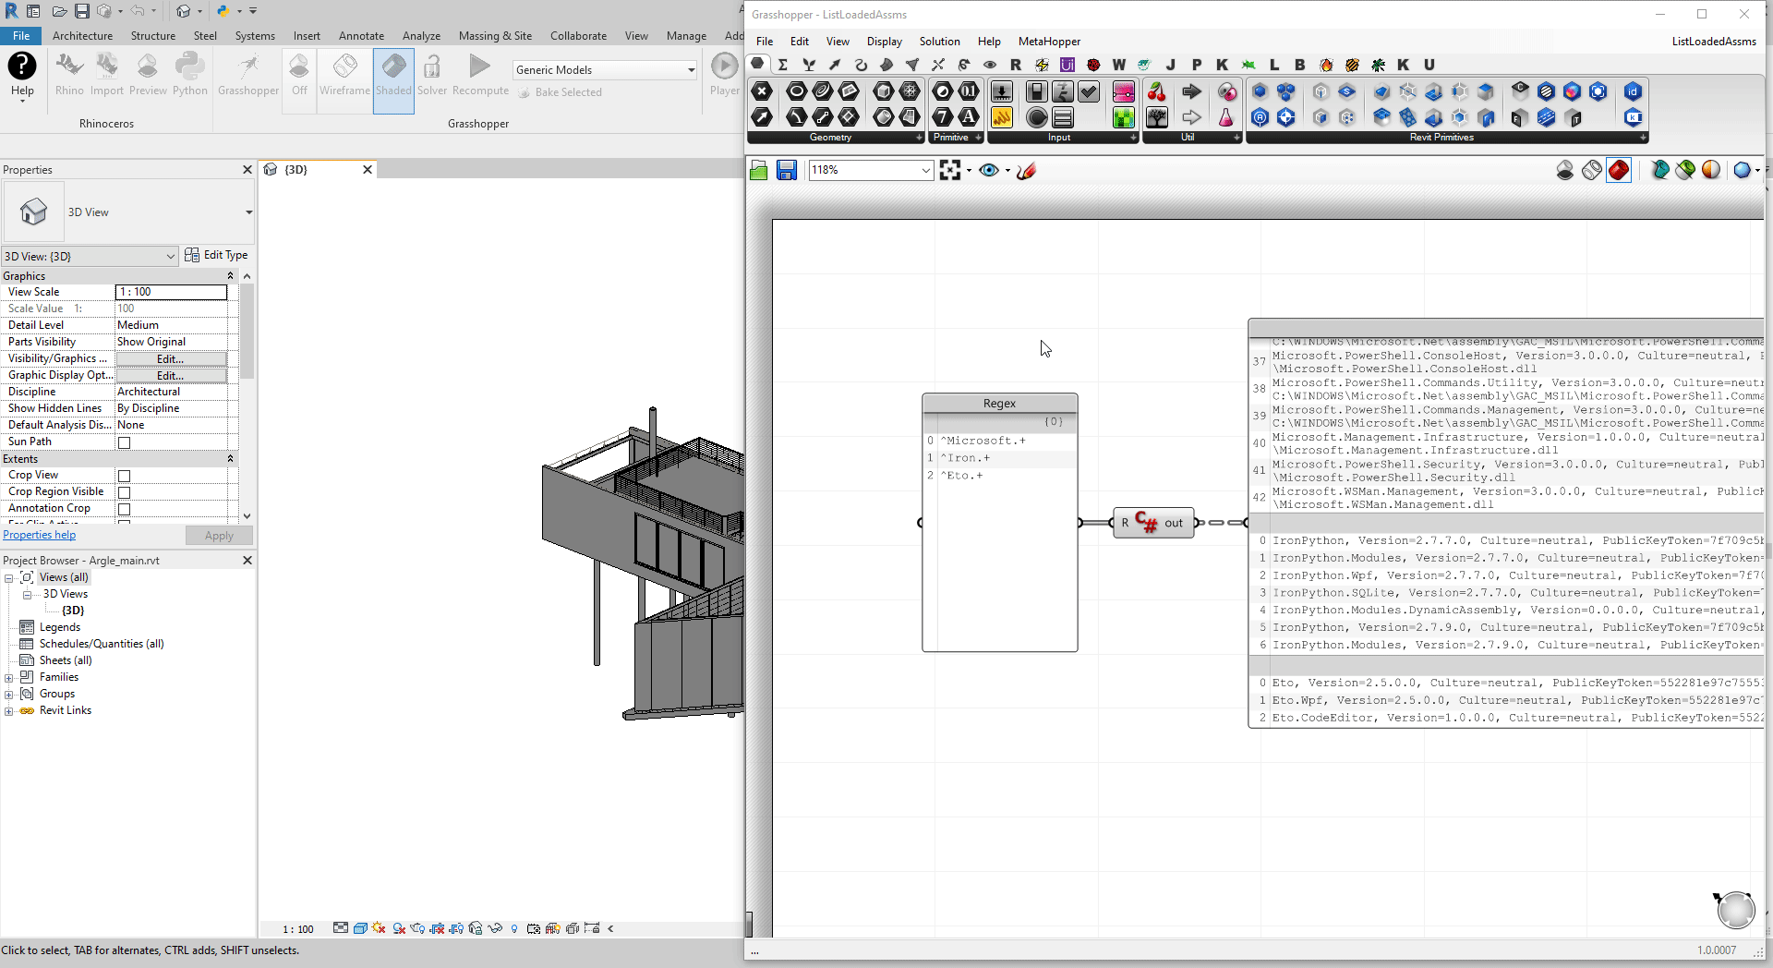Open the Massing & Site ribbon tab
Screen dimensions: 1773x968
tap(495, 36)
